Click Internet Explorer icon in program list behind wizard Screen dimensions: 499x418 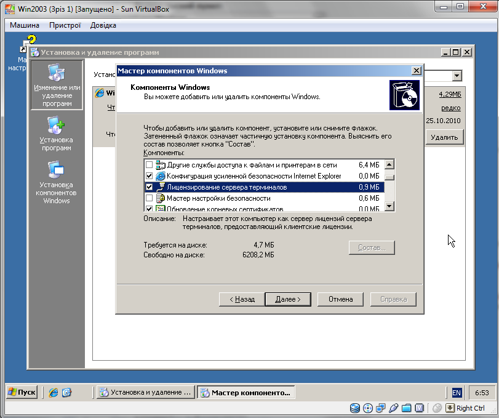[100, 93]
